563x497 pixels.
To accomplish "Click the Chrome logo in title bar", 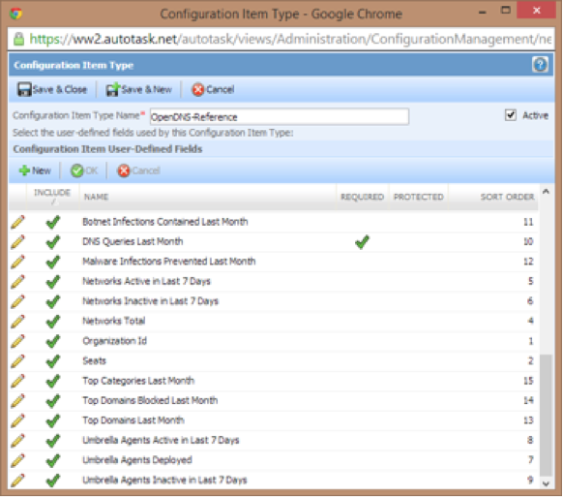I will [x=16, y=14].
